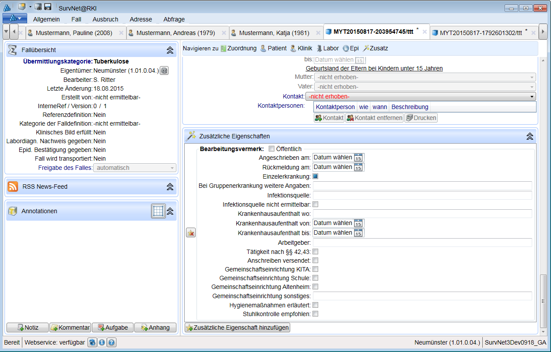
Task: Click the Kommentar button
Action: click(x=70, y=327)
